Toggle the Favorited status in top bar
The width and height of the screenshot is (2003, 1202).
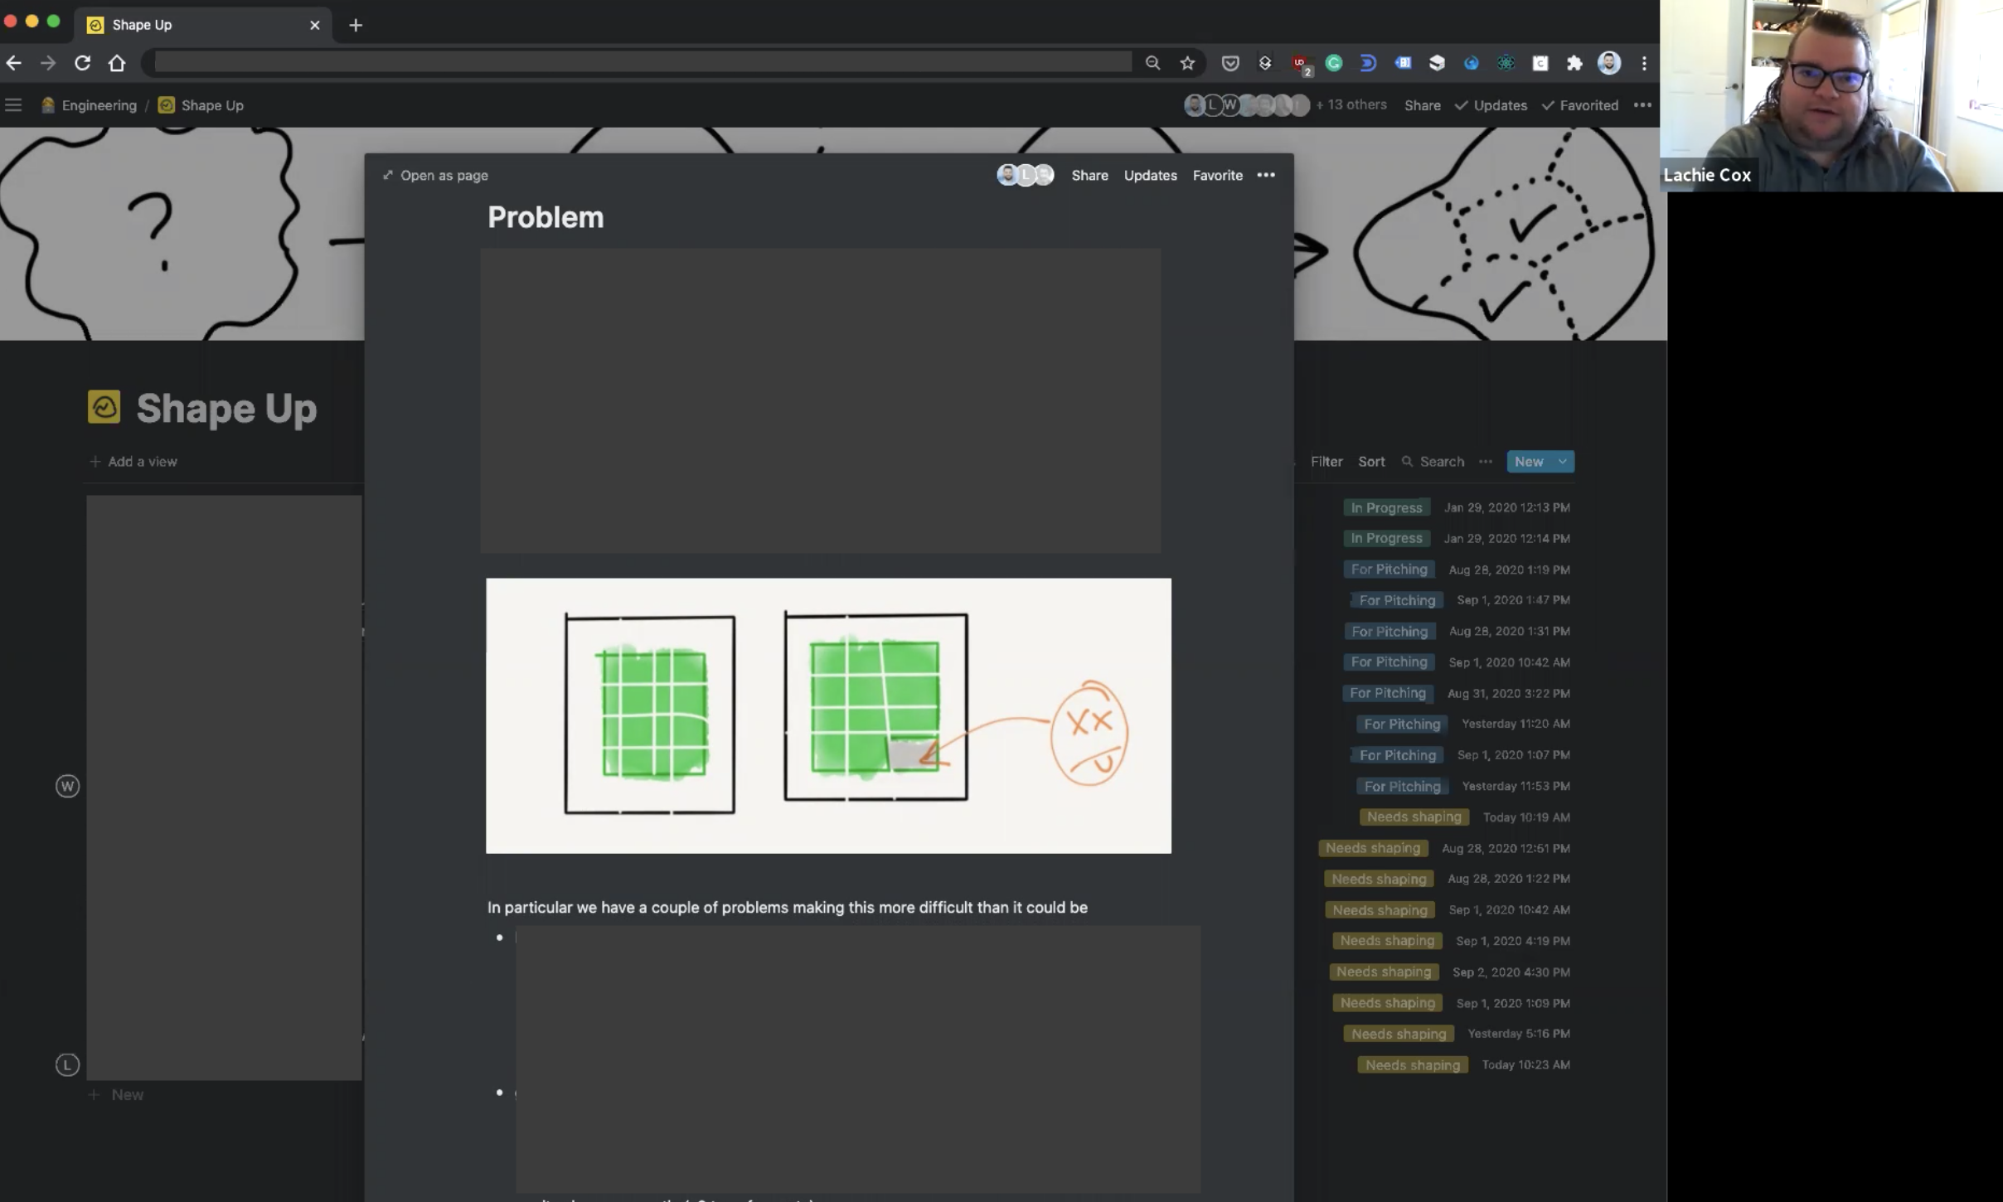pyautogui.click(x=1587, y=103)
